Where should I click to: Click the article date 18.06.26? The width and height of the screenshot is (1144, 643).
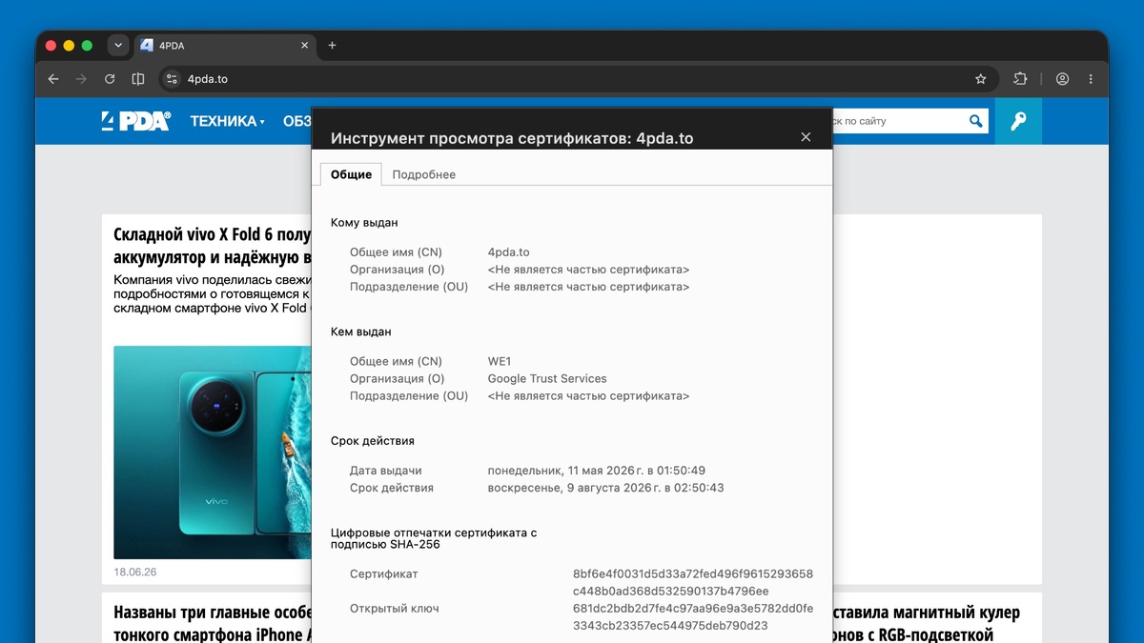[135, 573]
